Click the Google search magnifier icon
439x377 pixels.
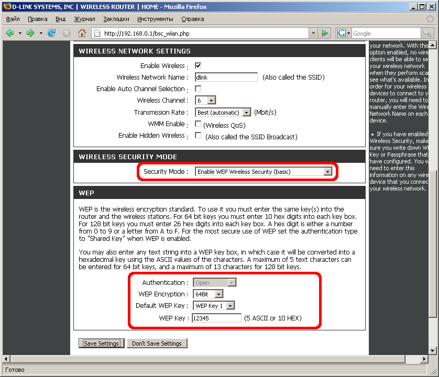427,33
